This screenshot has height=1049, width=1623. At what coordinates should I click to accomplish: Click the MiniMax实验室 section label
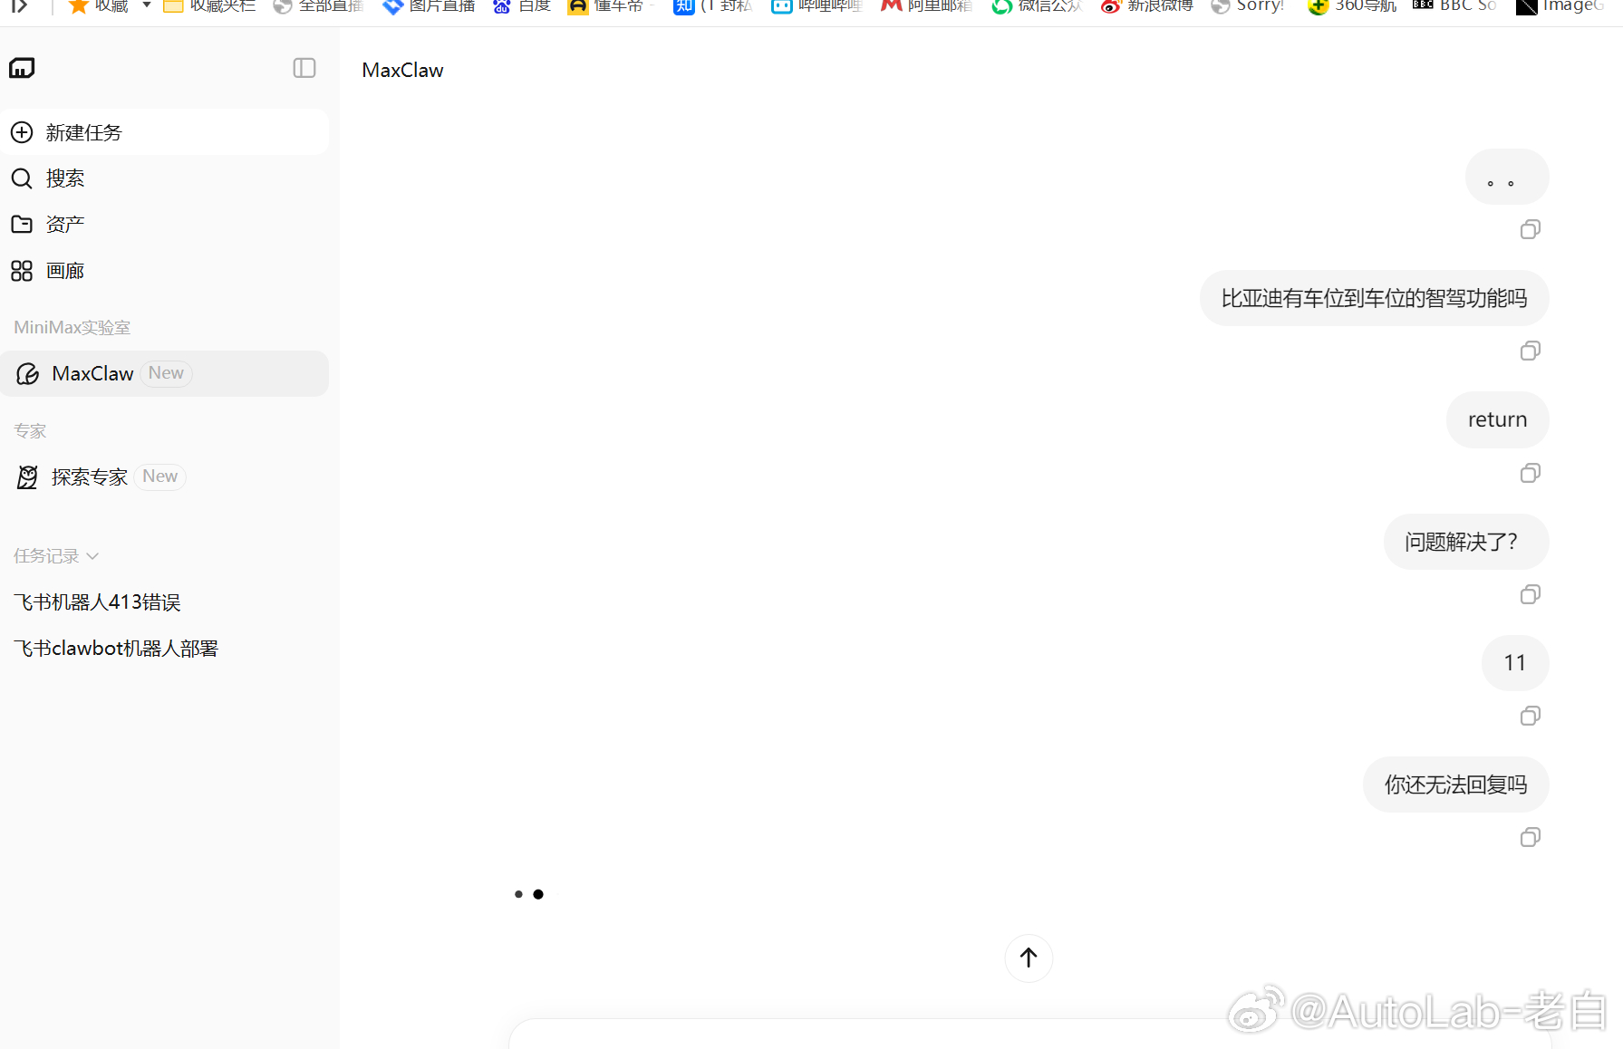pyautogui.click(x=72, y=328)
